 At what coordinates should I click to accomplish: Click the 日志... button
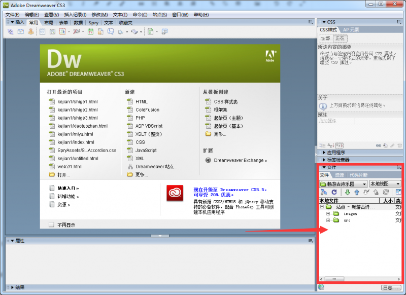tap(391, 287)
